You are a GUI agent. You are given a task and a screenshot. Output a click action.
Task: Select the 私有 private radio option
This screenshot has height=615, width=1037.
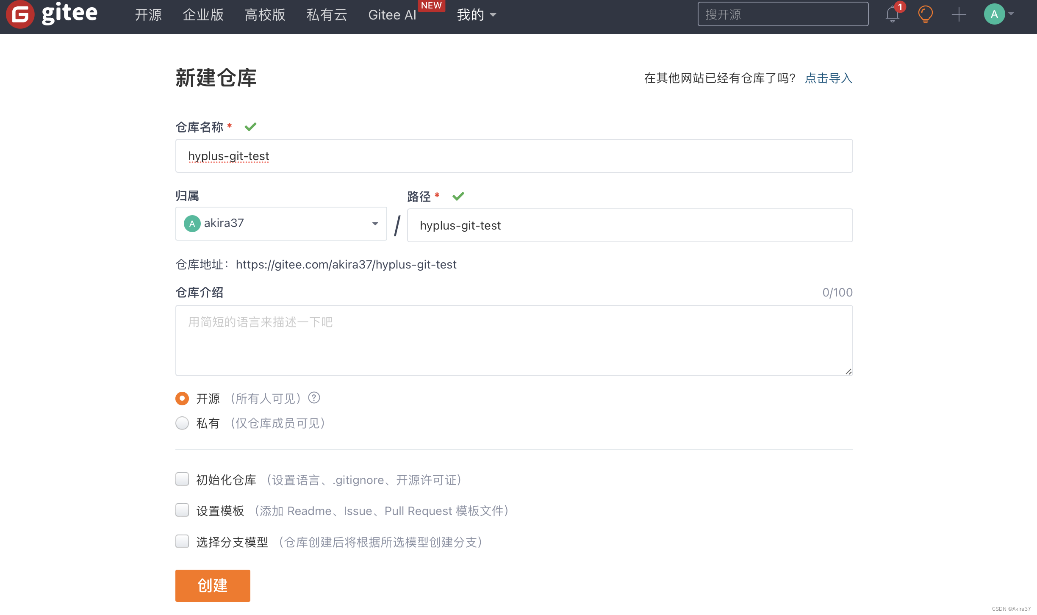182,423
